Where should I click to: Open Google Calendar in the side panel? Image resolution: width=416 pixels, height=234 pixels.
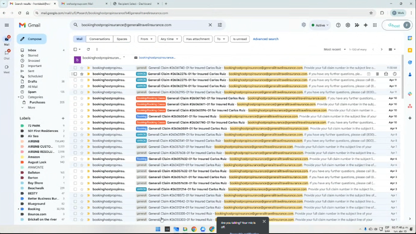pyautogui.click(x=410, y=38)
